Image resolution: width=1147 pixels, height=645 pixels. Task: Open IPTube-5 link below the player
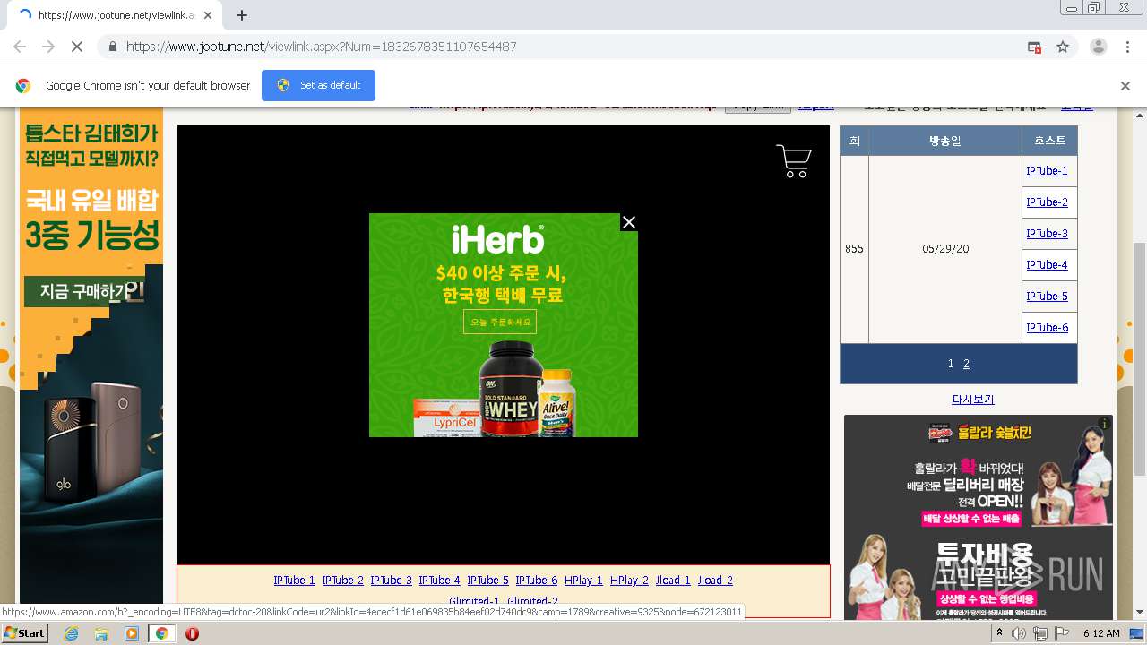point(487,580)
